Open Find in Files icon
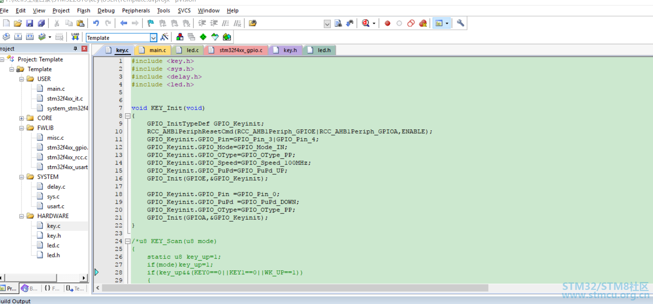Viewport: 653px width, 304px height. tap(253, 24)
